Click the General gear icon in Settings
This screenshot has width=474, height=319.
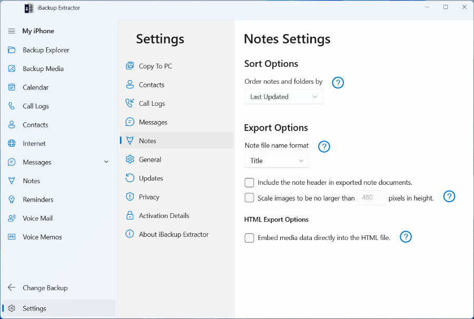pyautogui.click(x=130, y=159)
